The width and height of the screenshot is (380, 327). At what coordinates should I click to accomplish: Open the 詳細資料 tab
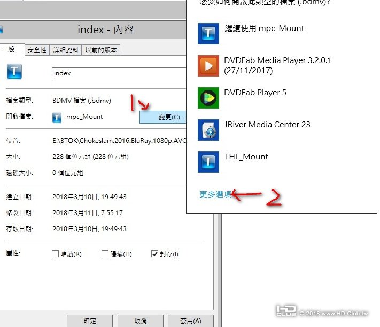(66, 50)
